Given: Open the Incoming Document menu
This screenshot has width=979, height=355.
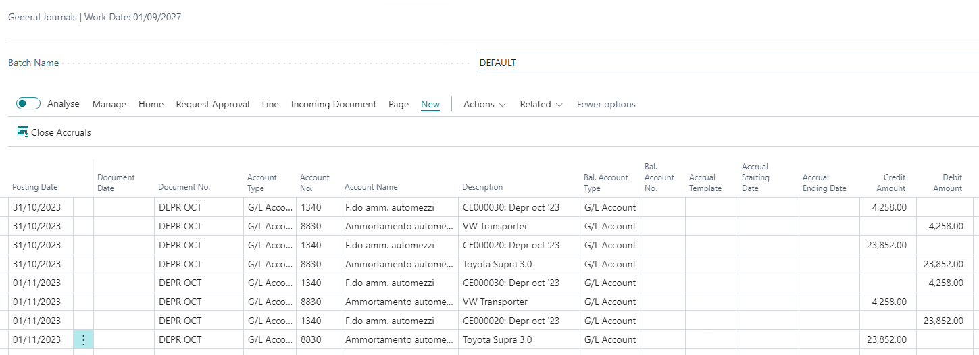Looking at the screenshot, I should (x=334, y=104).
